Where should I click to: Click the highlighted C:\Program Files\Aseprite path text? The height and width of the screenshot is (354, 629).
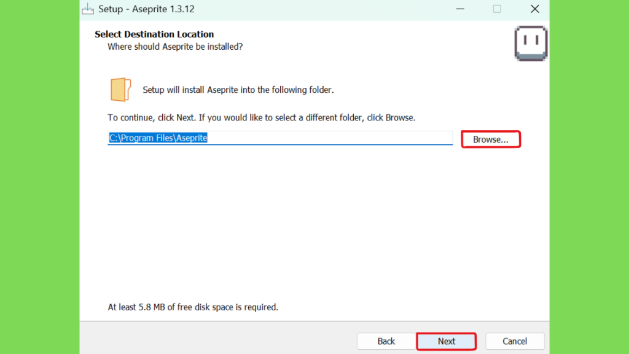158,138
